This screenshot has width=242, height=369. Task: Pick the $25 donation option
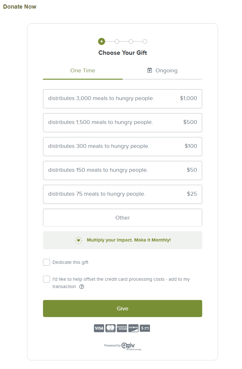pos(123,194)
